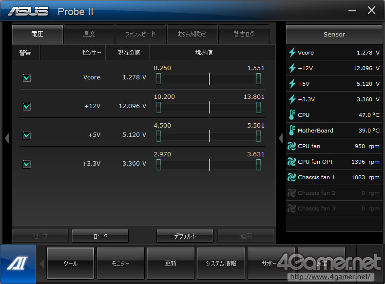The height and width of the screenshot is (284, 385).
Task: Click the ASUS logo in title bar
Action: pyautogui.click(x=28, y=11)
